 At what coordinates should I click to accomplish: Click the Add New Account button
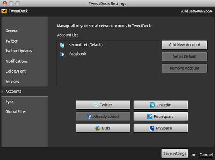pos(184,45)
